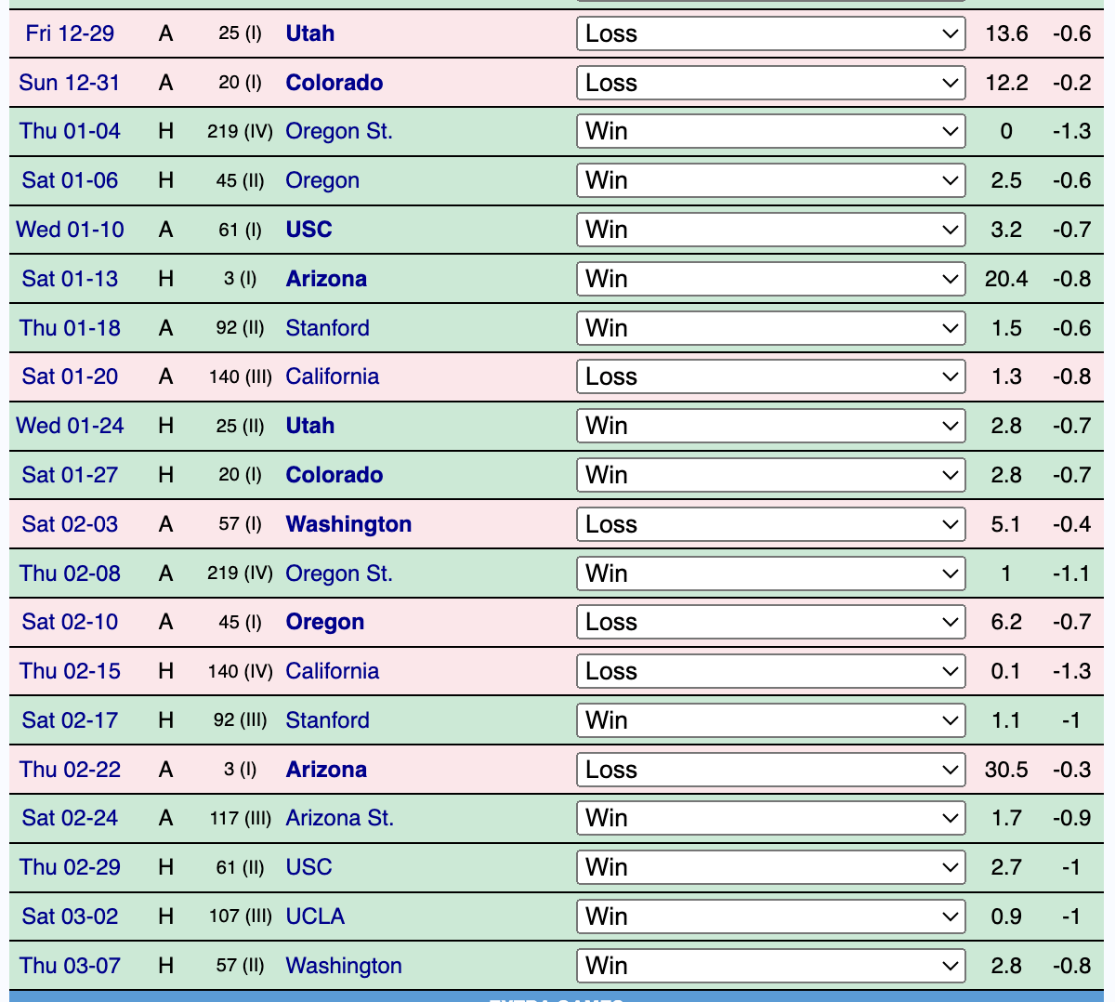The width and height of the screenshot is (1115, 1002).
Task: Open Oregon St. team link for Thu 02-08
Action: click(x=339, y=574)
